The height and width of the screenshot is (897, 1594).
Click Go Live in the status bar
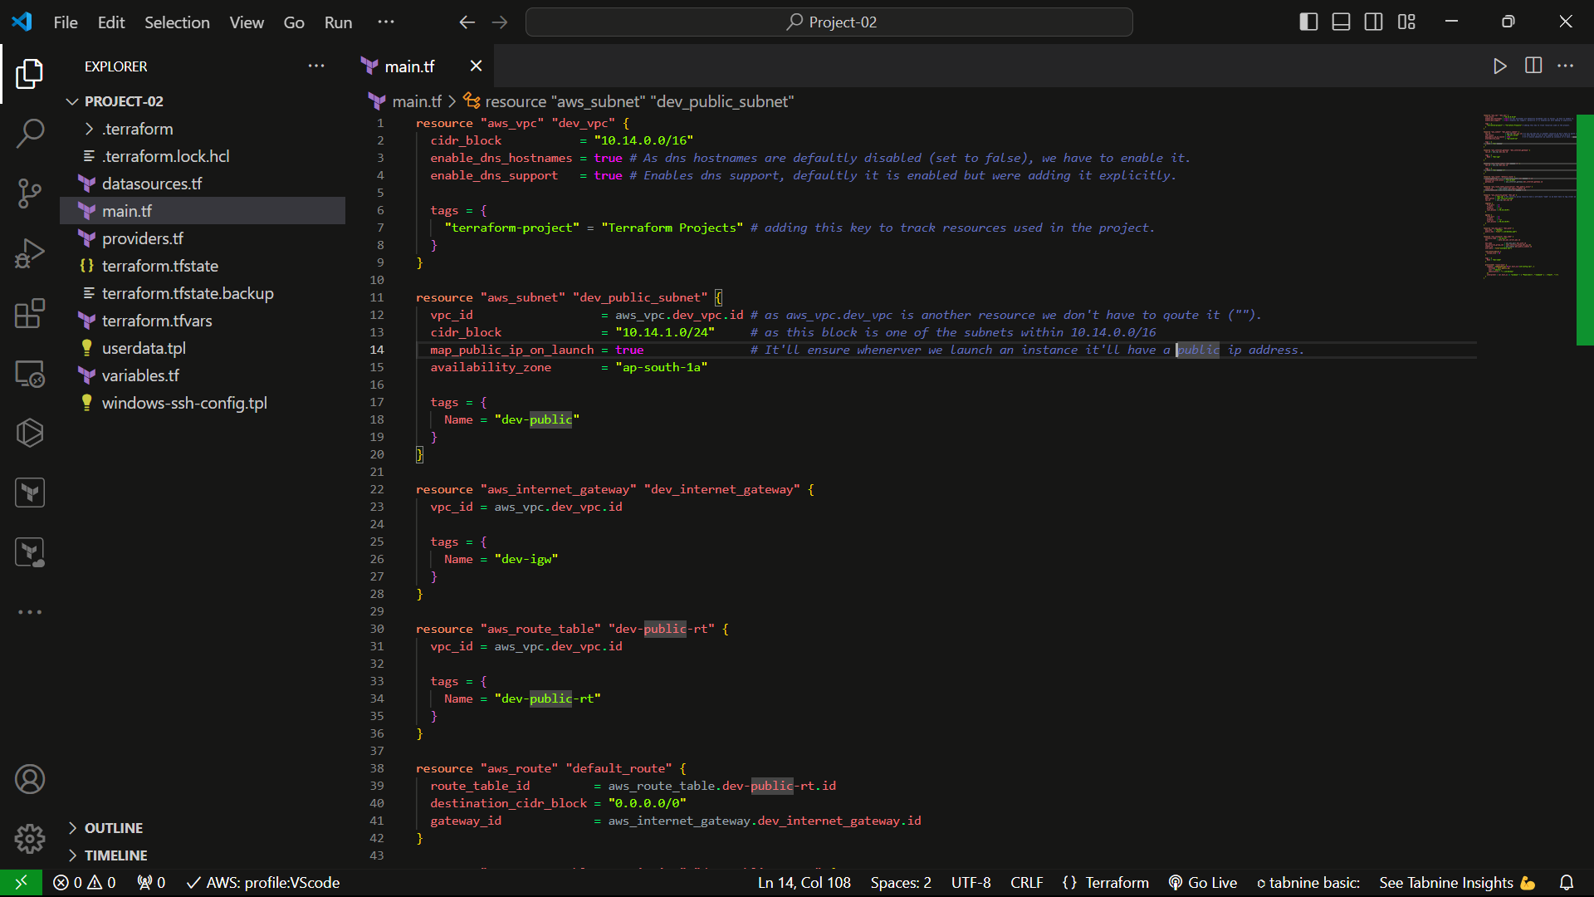coord(1203,883)
